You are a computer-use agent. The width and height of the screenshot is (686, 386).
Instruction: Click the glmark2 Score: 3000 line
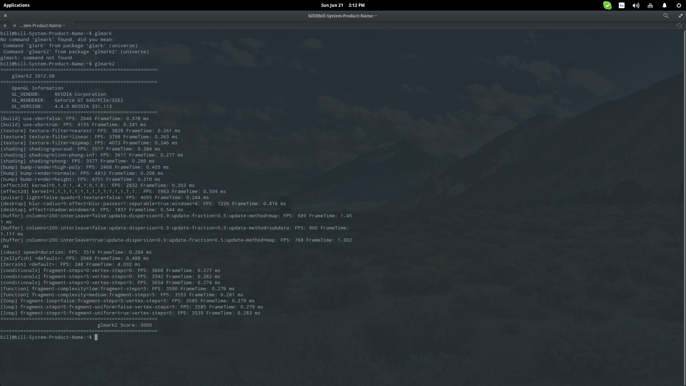tap(125, 325)
